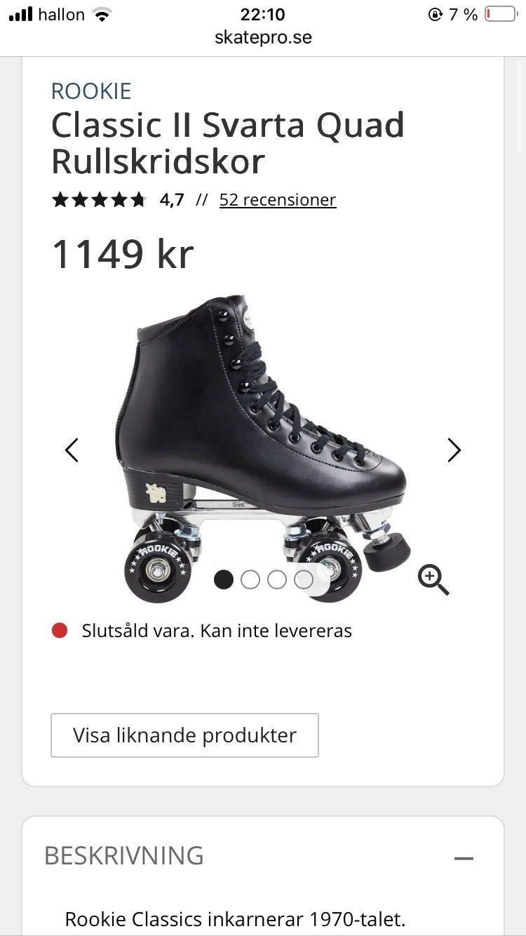Tap the battery indicator in status bar

(501, 14)
